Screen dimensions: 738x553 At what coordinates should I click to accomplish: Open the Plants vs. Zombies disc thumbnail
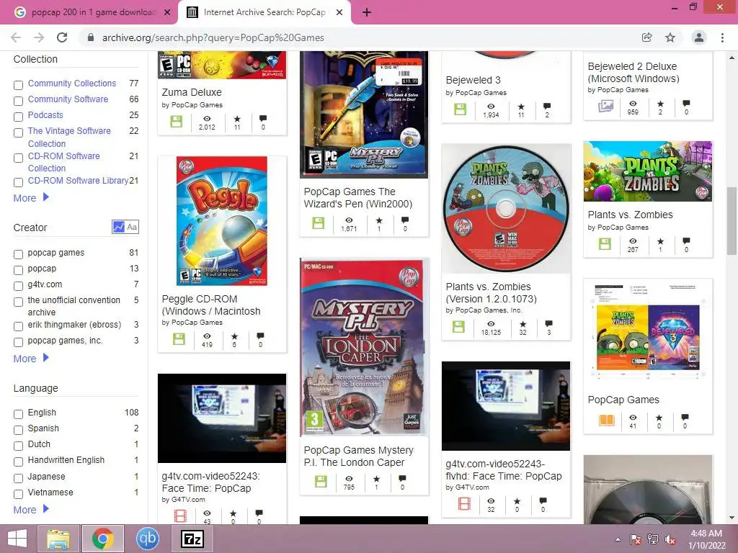(x=506, y=208)
